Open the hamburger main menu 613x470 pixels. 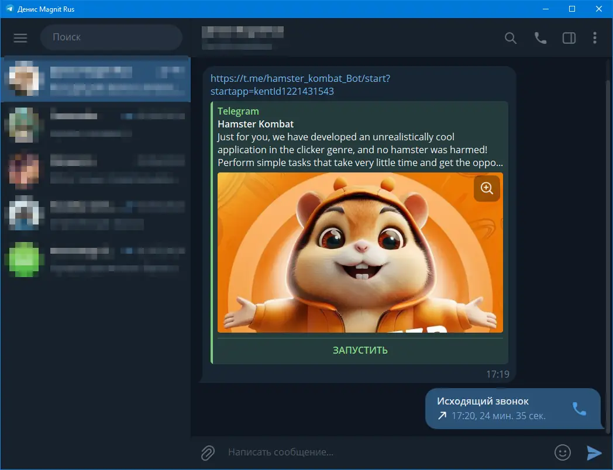(x=20, y=38)
